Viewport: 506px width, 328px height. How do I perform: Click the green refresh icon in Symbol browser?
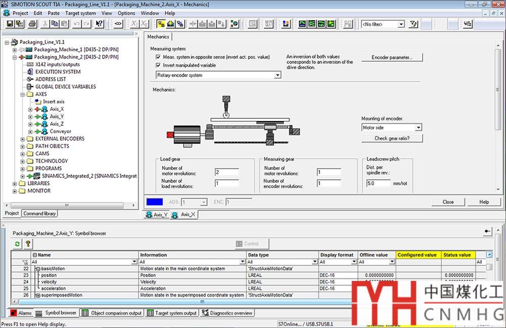pyautogui.click(x=17, y=244)
